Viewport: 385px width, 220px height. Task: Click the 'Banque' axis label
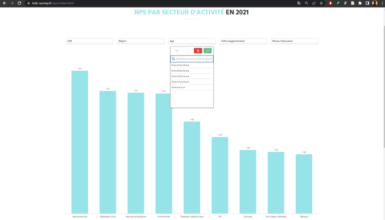coord(304,216)
